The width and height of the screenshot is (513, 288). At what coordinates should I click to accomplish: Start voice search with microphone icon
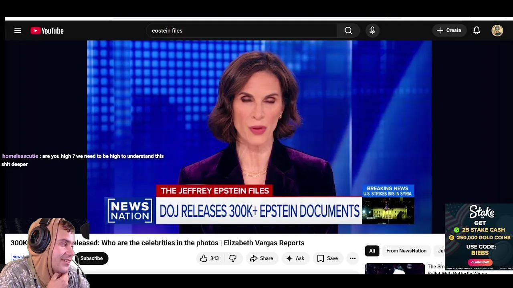click(x=372, y=30)
